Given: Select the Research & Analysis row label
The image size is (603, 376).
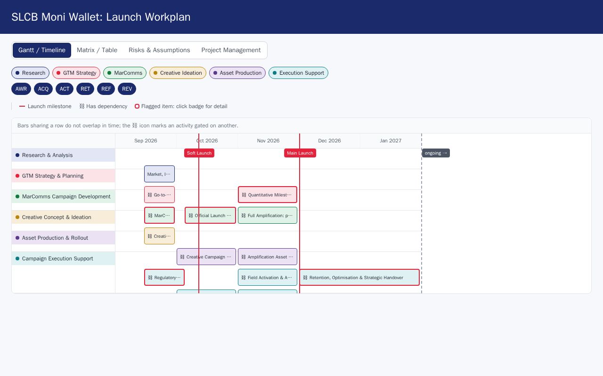Looking at the screenshot, I should 63,155.
